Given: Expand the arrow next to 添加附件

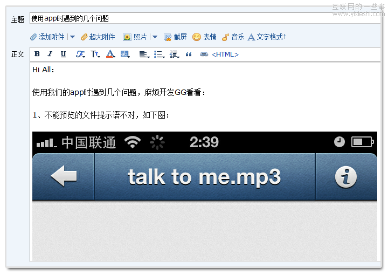Looking at the screenshot, I should tap(73, 37).
